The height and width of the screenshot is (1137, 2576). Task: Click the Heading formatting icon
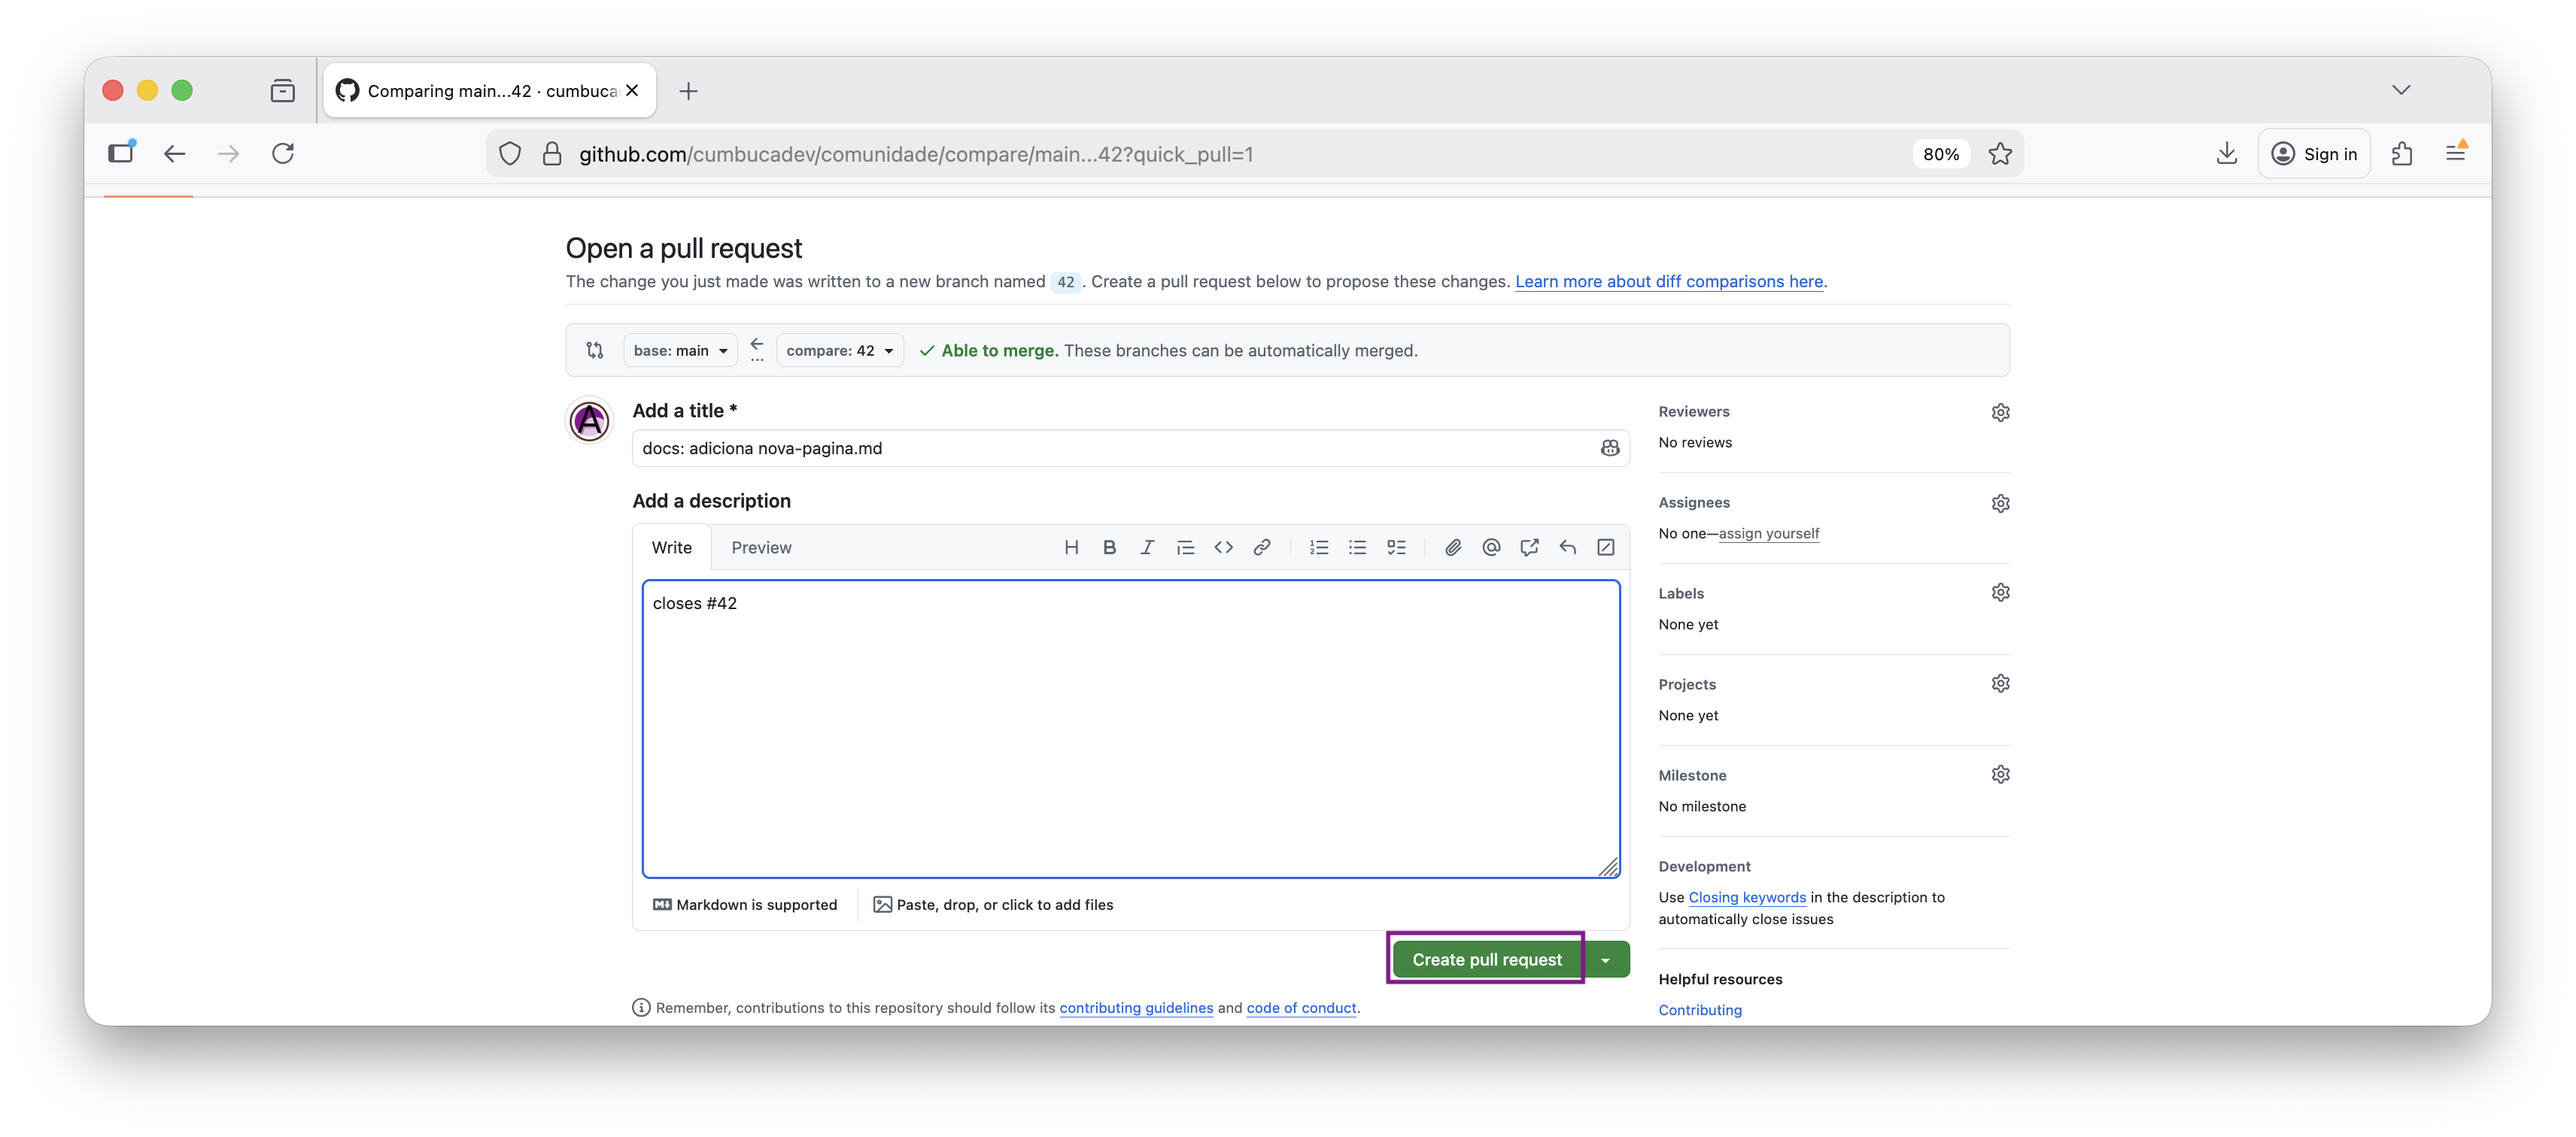[1071, 547]
